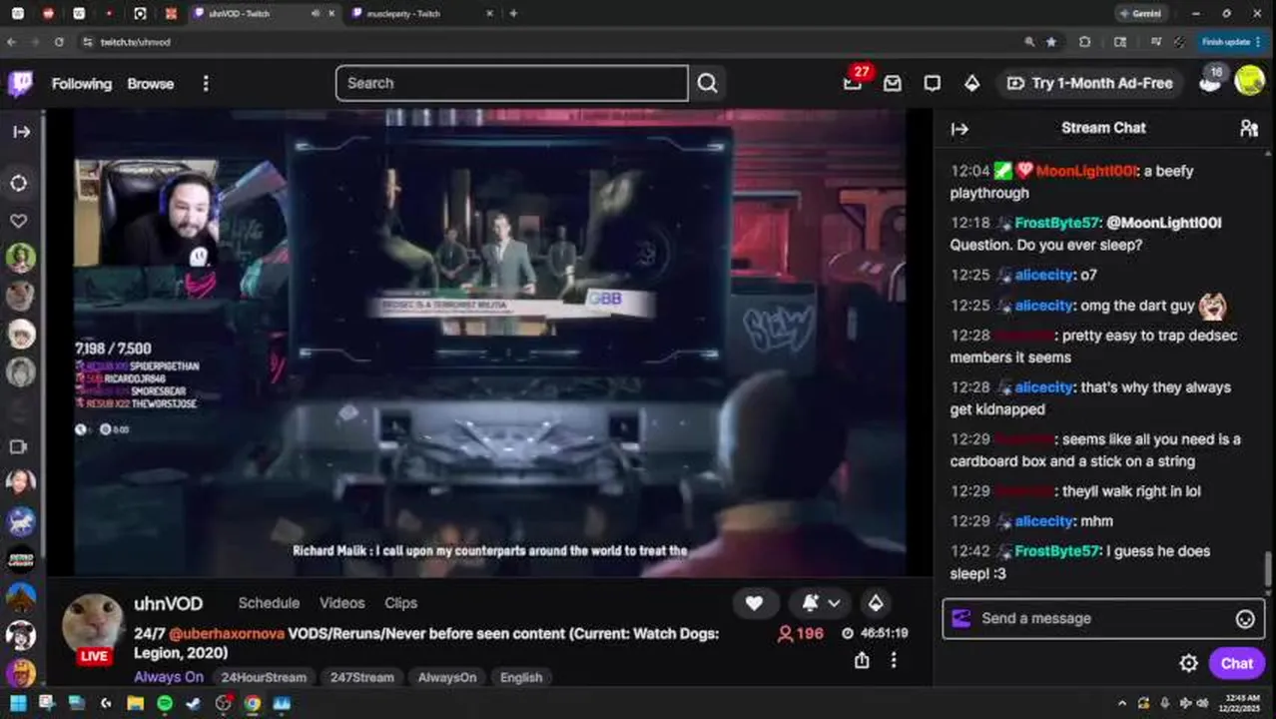Viewport: 1276px width, 719px height.
Task: Show hidden system tray icons
Action: point(1122,703)
